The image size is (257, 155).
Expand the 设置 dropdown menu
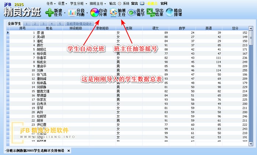click(x=62, y=3)
